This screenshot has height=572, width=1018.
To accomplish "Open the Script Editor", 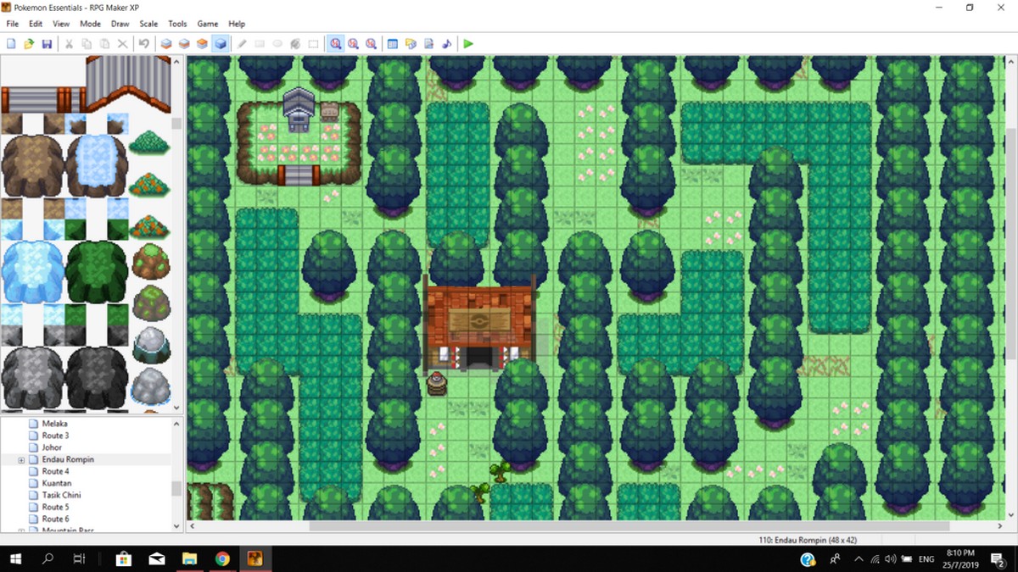I will (428, 43).
